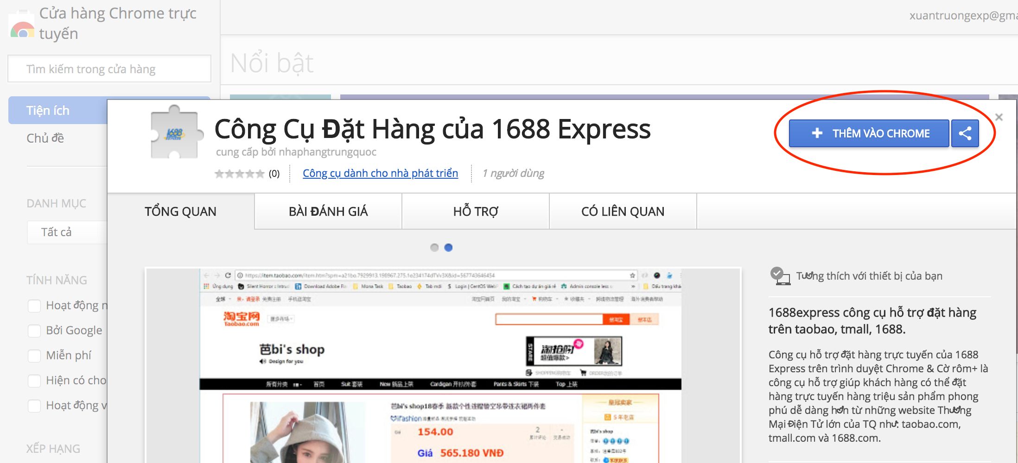
Task: Click 'cung cấp bởi nhaphangtrungquoc' text
Action: tap(296, 152)
